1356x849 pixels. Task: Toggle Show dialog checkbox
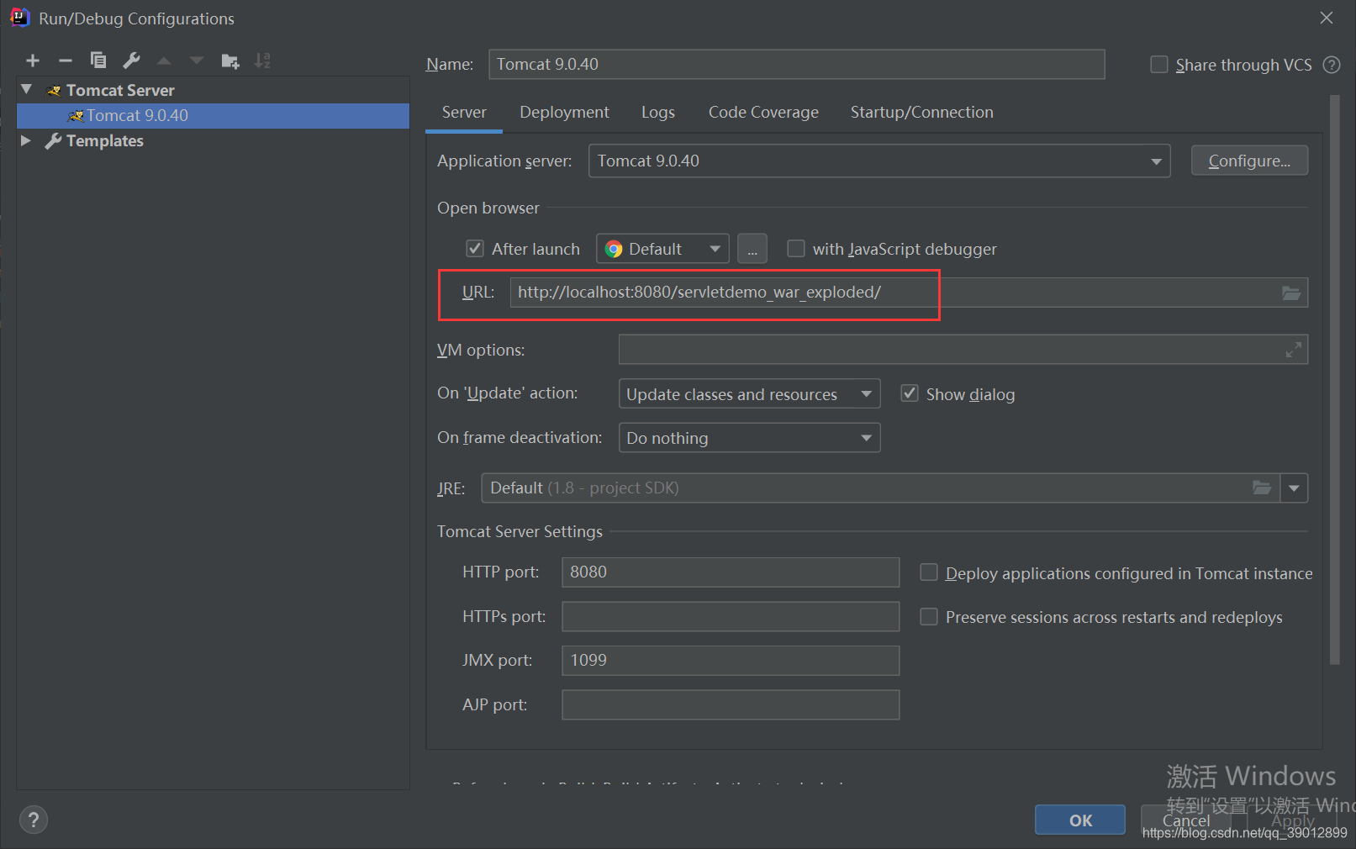pyautogui.click(x=910, y=393)
